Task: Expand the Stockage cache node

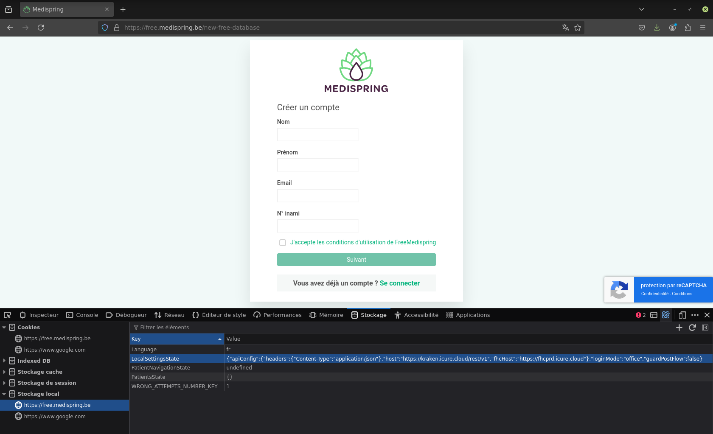Action: 4,372
